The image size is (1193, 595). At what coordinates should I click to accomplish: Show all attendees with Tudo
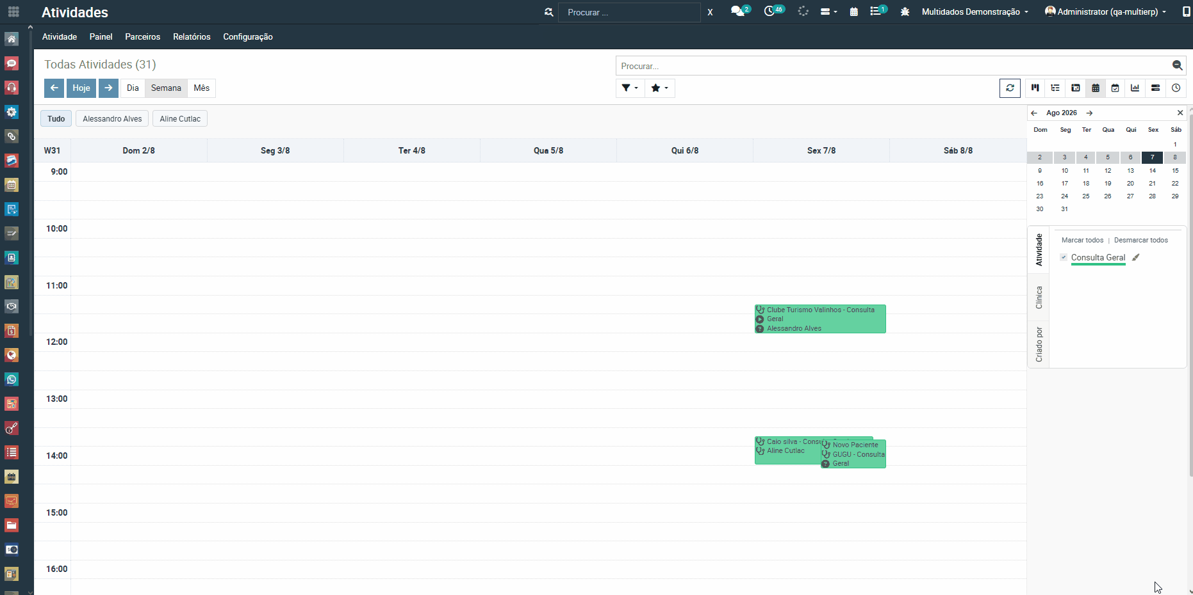tap(56, 119)
